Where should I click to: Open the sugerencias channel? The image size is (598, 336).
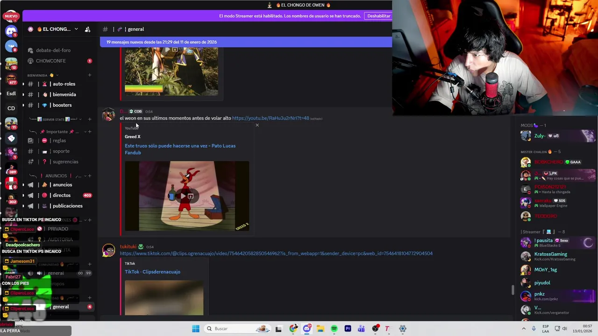point(59,161)
